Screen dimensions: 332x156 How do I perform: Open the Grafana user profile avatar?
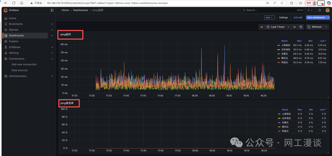pos(327,10)
